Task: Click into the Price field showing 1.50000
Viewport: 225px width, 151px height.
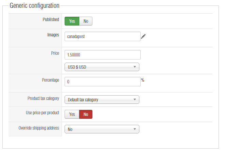Action: (102, 55)
